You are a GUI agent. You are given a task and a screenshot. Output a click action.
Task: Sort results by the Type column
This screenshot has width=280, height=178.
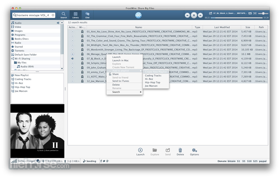tap(197, 27)
